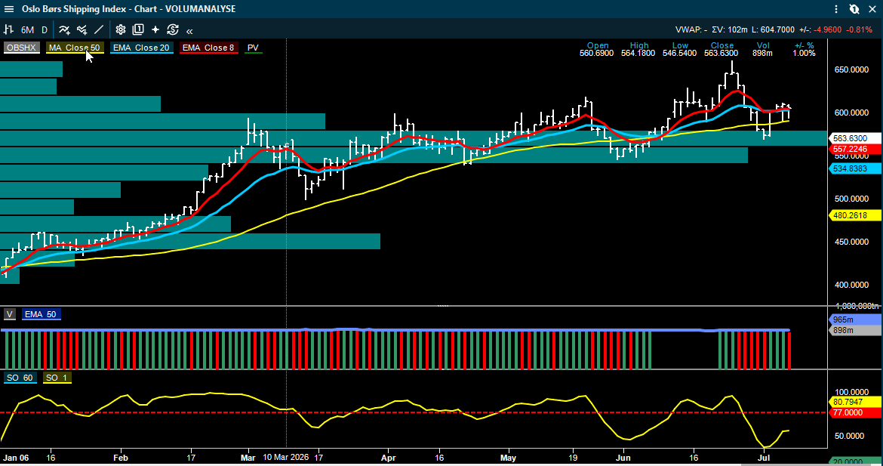Screen dimensions: 883x466
Task: Open EMA Close 20 indicator settings
Action: click(x=141, y=48)
